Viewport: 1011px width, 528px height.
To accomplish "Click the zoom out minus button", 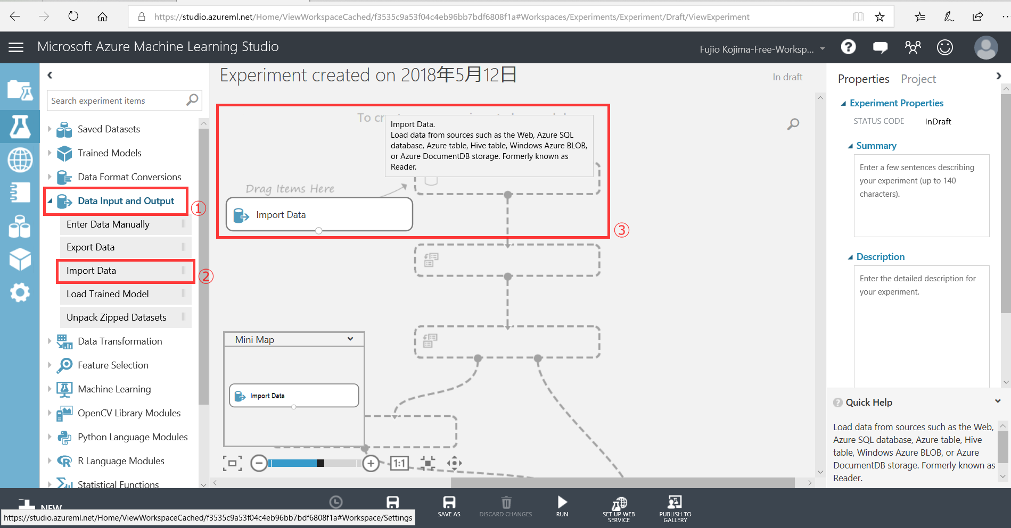I will [259, 463].
